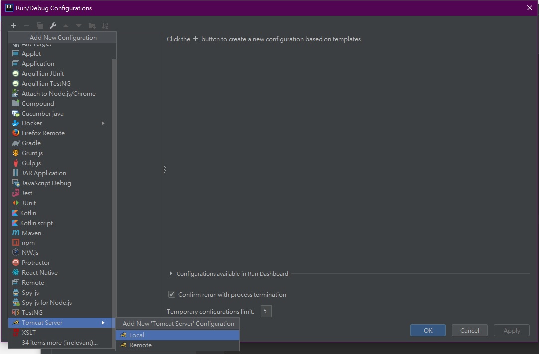The height and width of the screenshot is (354, 539).
Task: Choose Arquillian TestNG icon
Action: click(16, 83)
